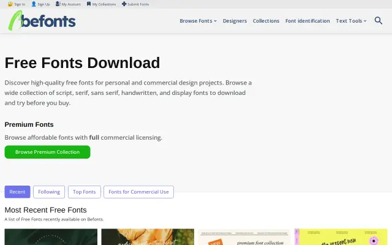Click the Premium Fonts heading
Screen dimensions: 392x245
[x=29, y=124]
